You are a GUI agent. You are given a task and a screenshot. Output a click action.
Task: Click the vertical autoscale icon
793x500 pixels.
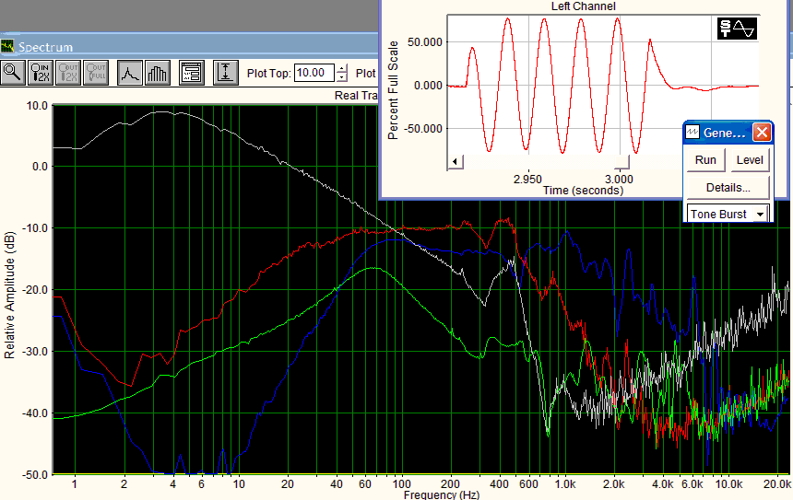[226, 73]
